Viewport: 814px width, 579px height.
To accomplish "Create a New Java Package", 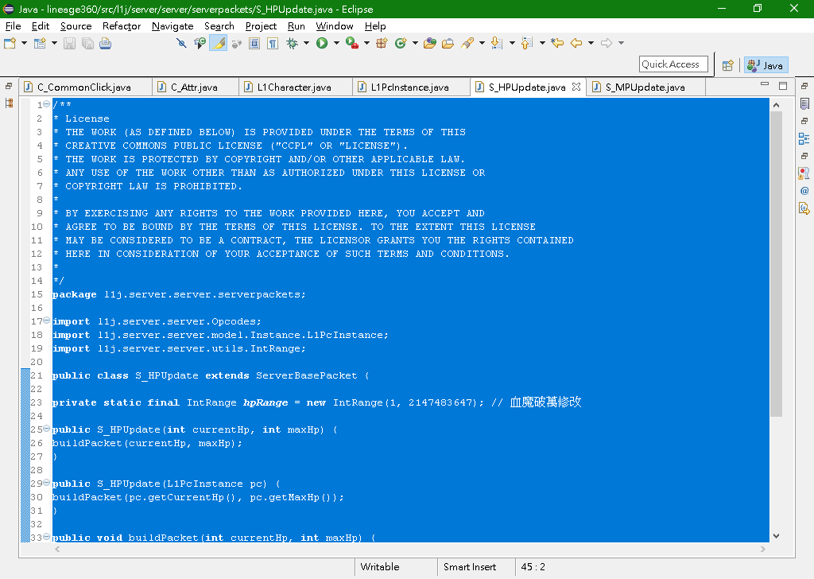I will click(382, 44).
